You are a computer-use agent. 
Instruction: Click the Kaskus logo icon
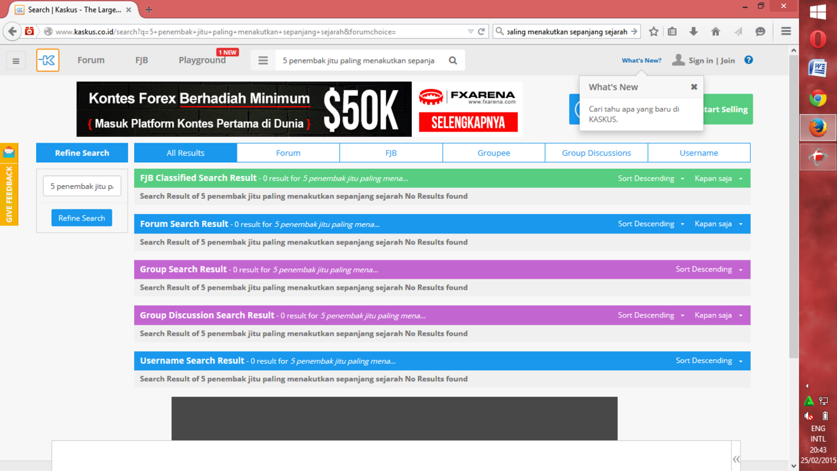[x=48, y=60]
